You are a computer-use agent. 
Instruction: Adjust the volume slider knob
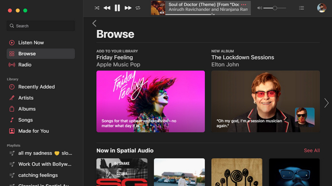tap(274, 8)
